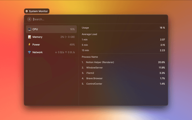192x120 pixels.
Task: Click the Usage label
Action: (85, 28)
